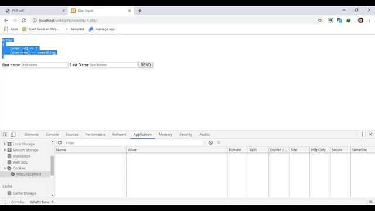Collapse the Cookies tree node
Screen dimensions: 375x211
[5, 168]
